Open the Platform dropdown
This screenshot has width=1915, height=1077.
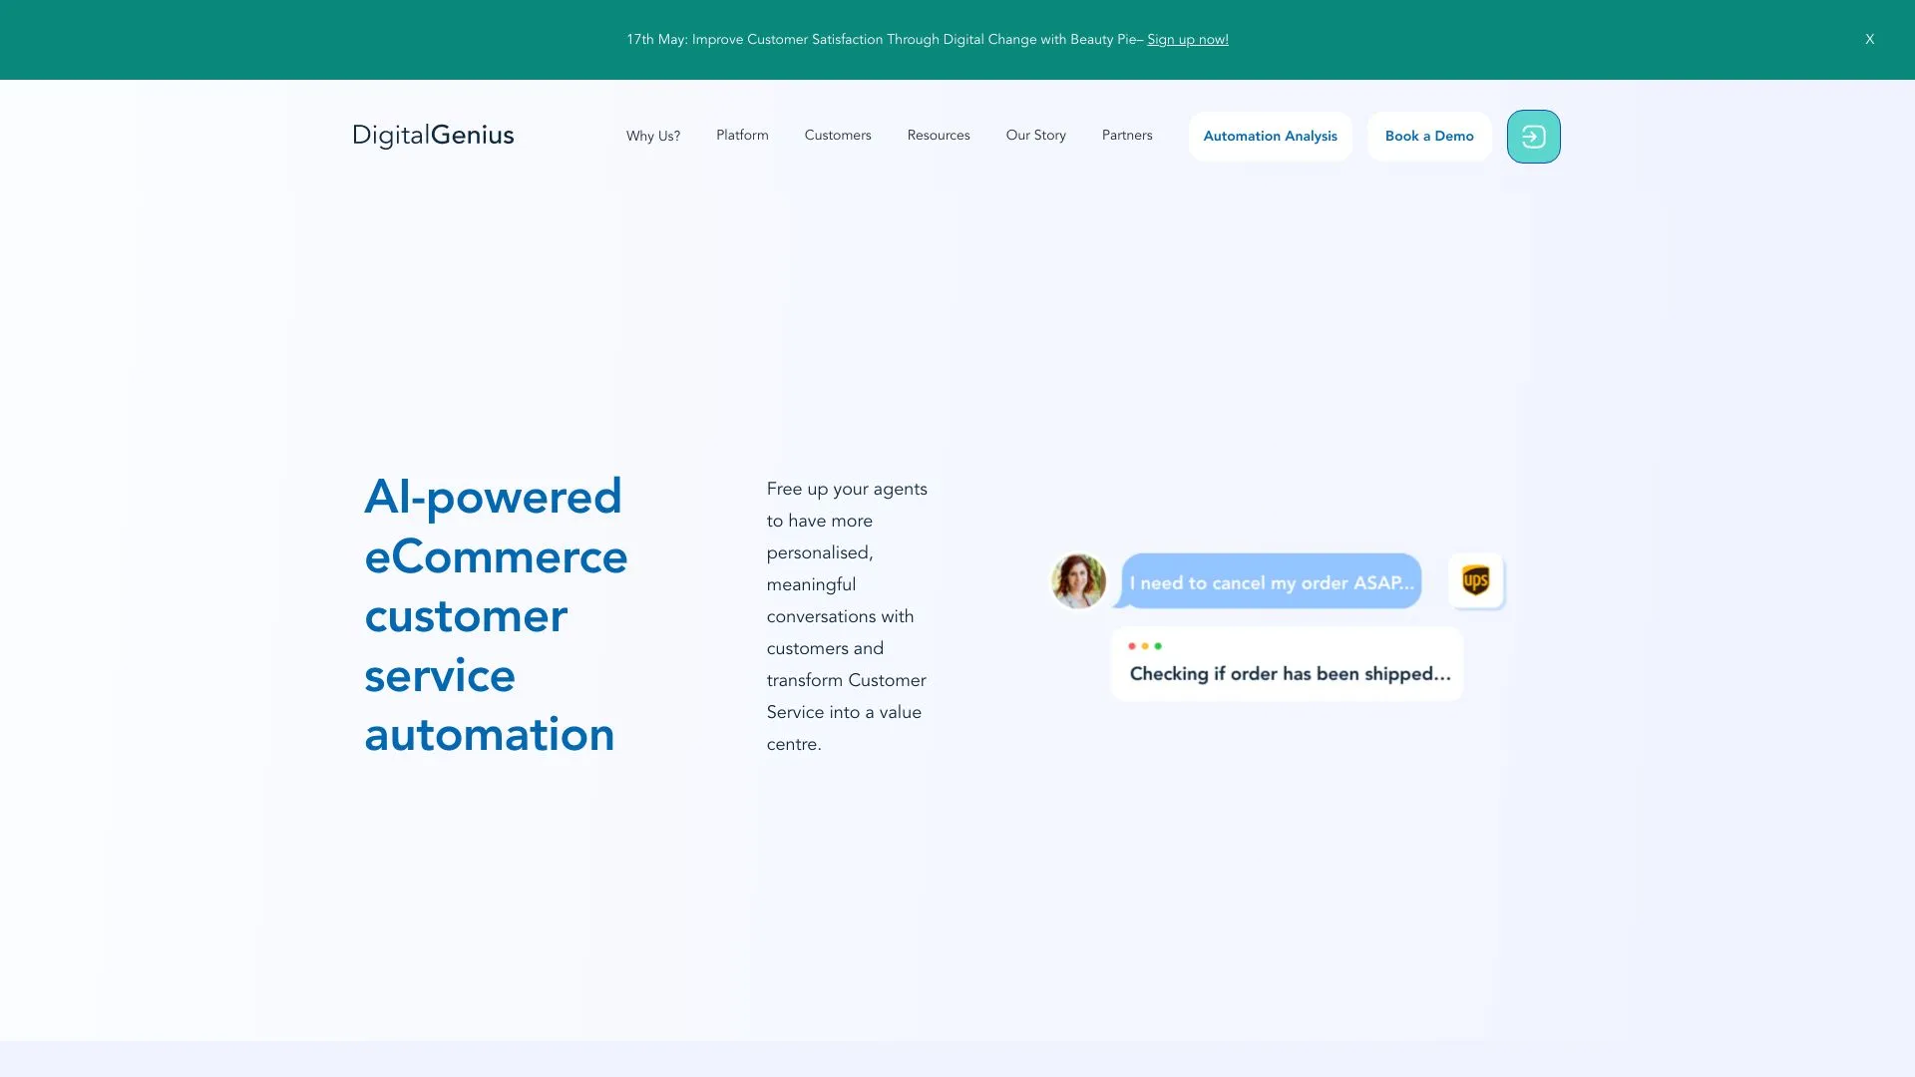coord(741,136)
